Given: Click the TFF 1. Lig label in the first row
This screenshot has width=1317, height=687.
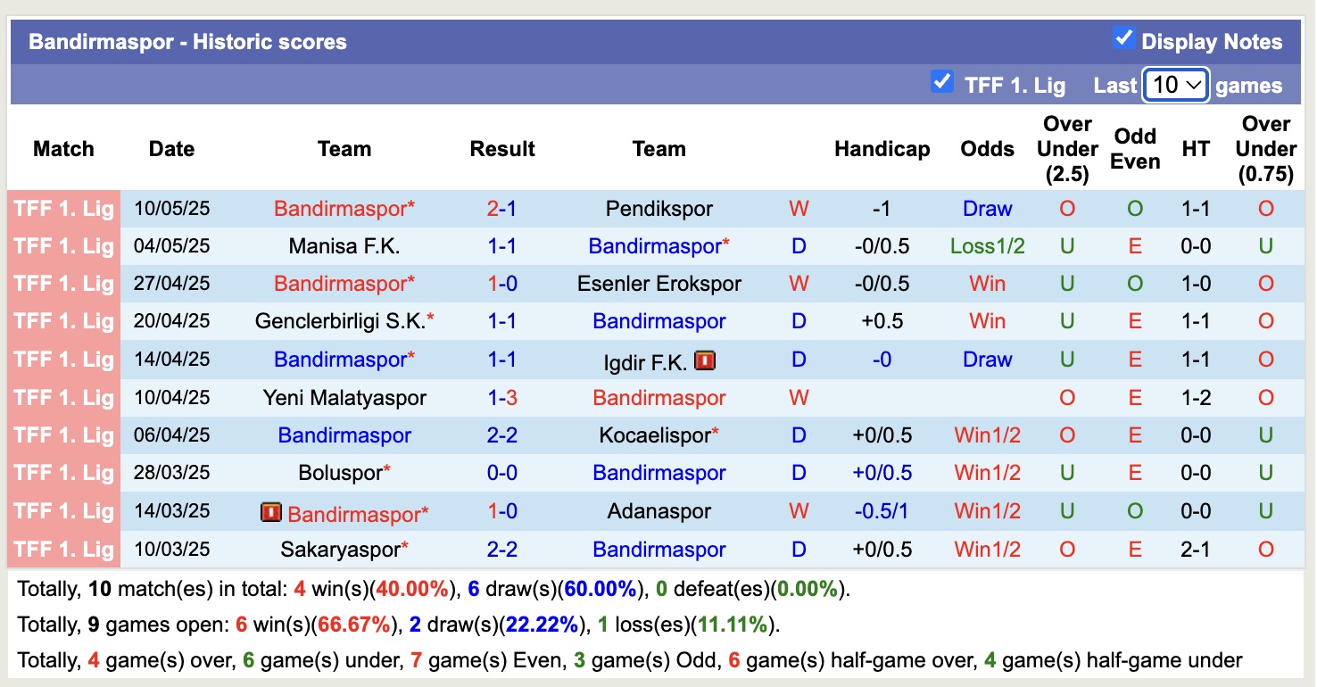Looking at the screenshot, I should [x=63, y=208].
